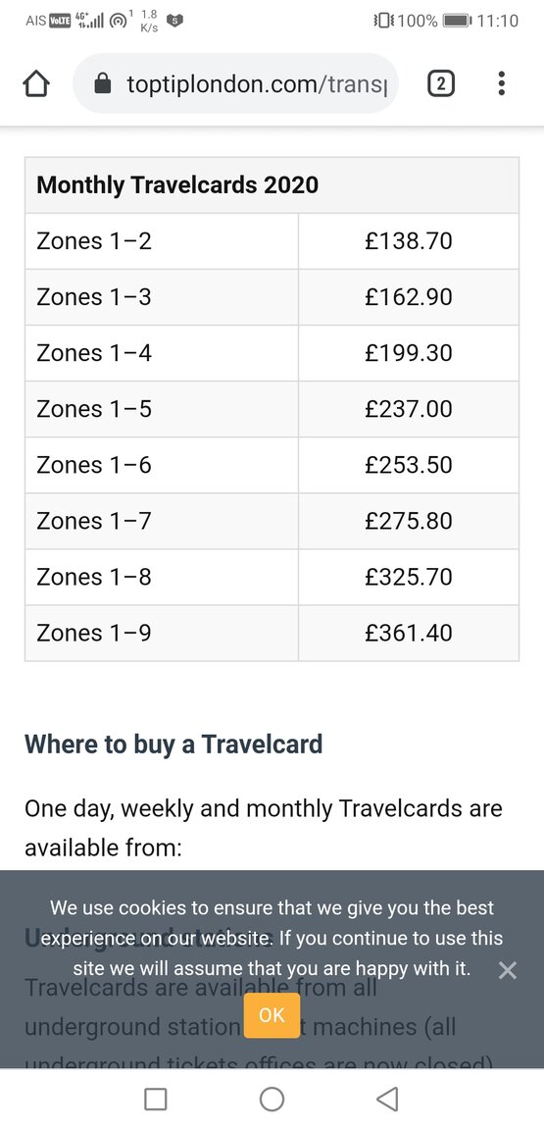This screenshot has width=544, height=1130.
Task: Tap the Chrome home icon
Action: [x=36, y=84]
